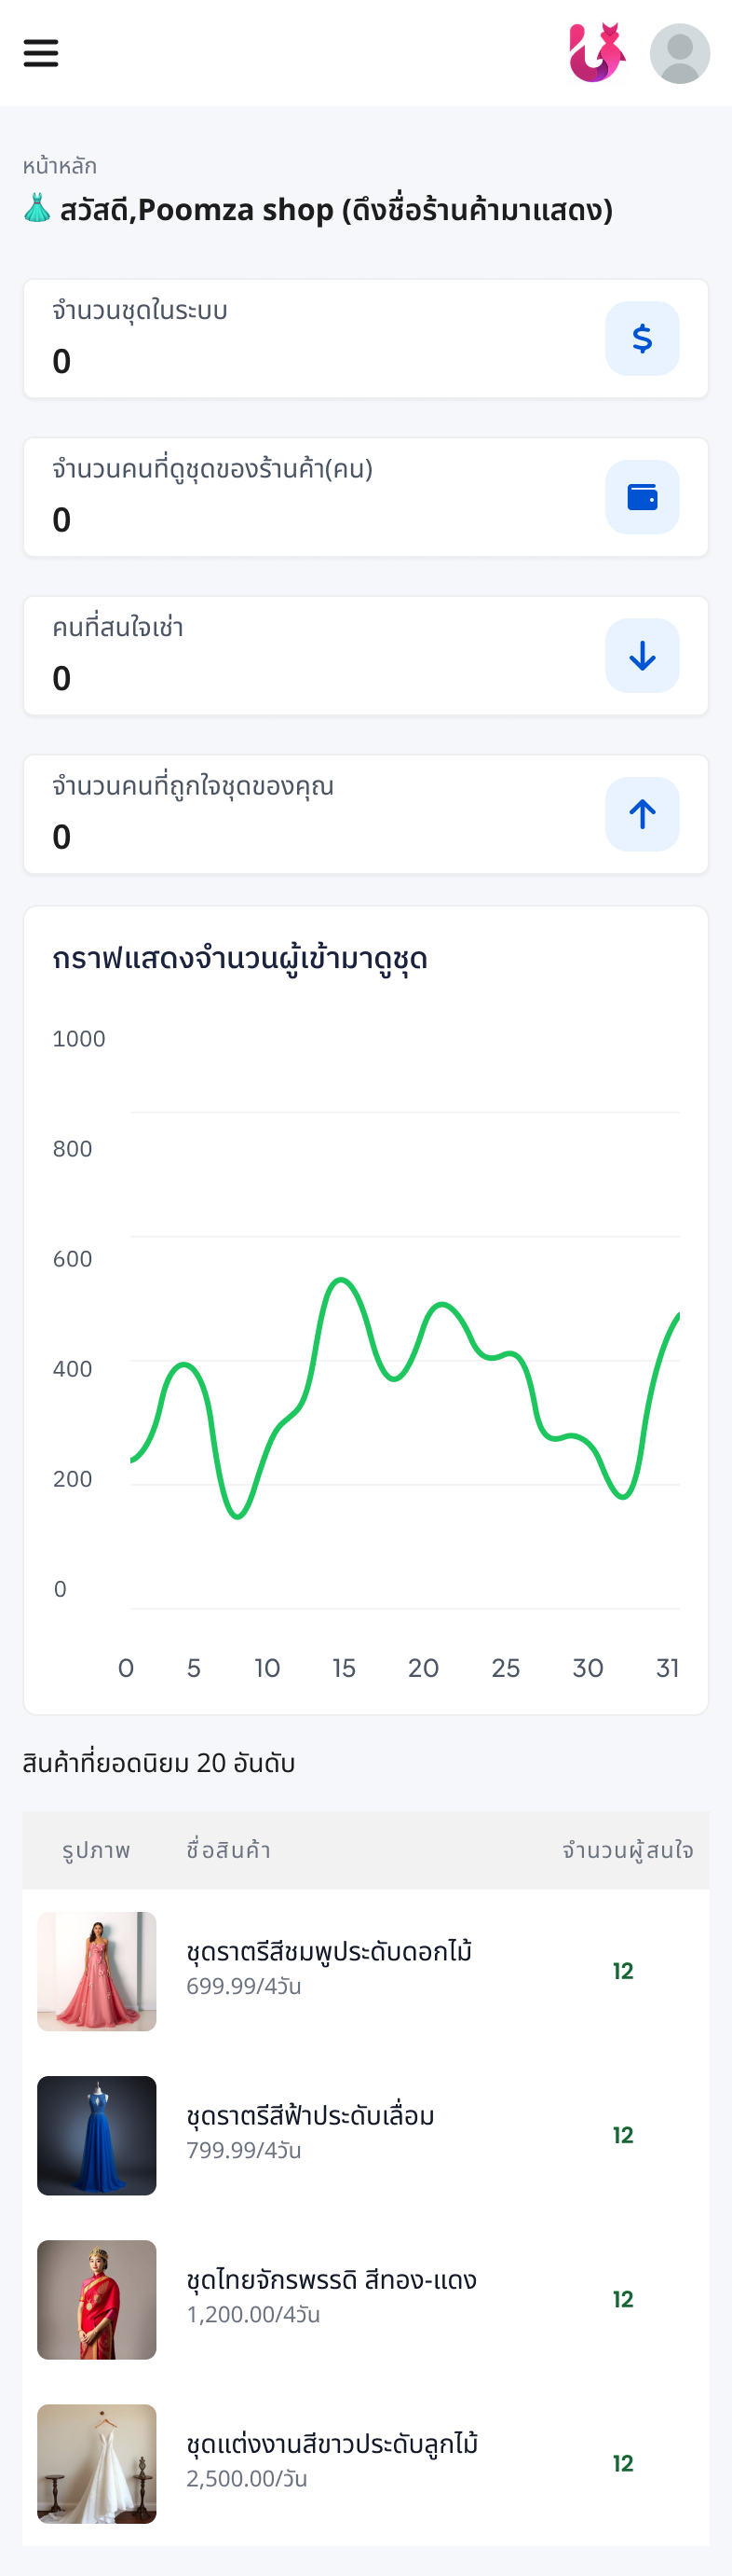Screen dimensions: 732x2576
Task: Select the pink evening dress thumbnail
Action: [x=97, y=1971]
